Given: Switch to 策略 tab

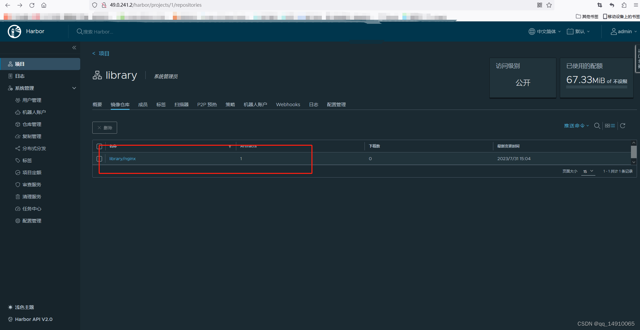Looking at the screenshot, I should click(x=230, y=105).
